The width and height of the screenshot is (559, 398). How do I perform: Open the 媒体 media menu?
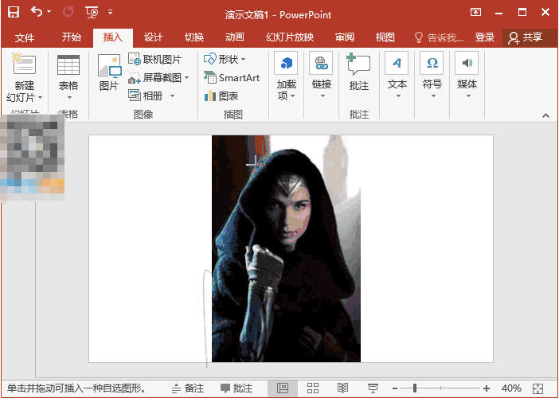click(x=467, y=75)
